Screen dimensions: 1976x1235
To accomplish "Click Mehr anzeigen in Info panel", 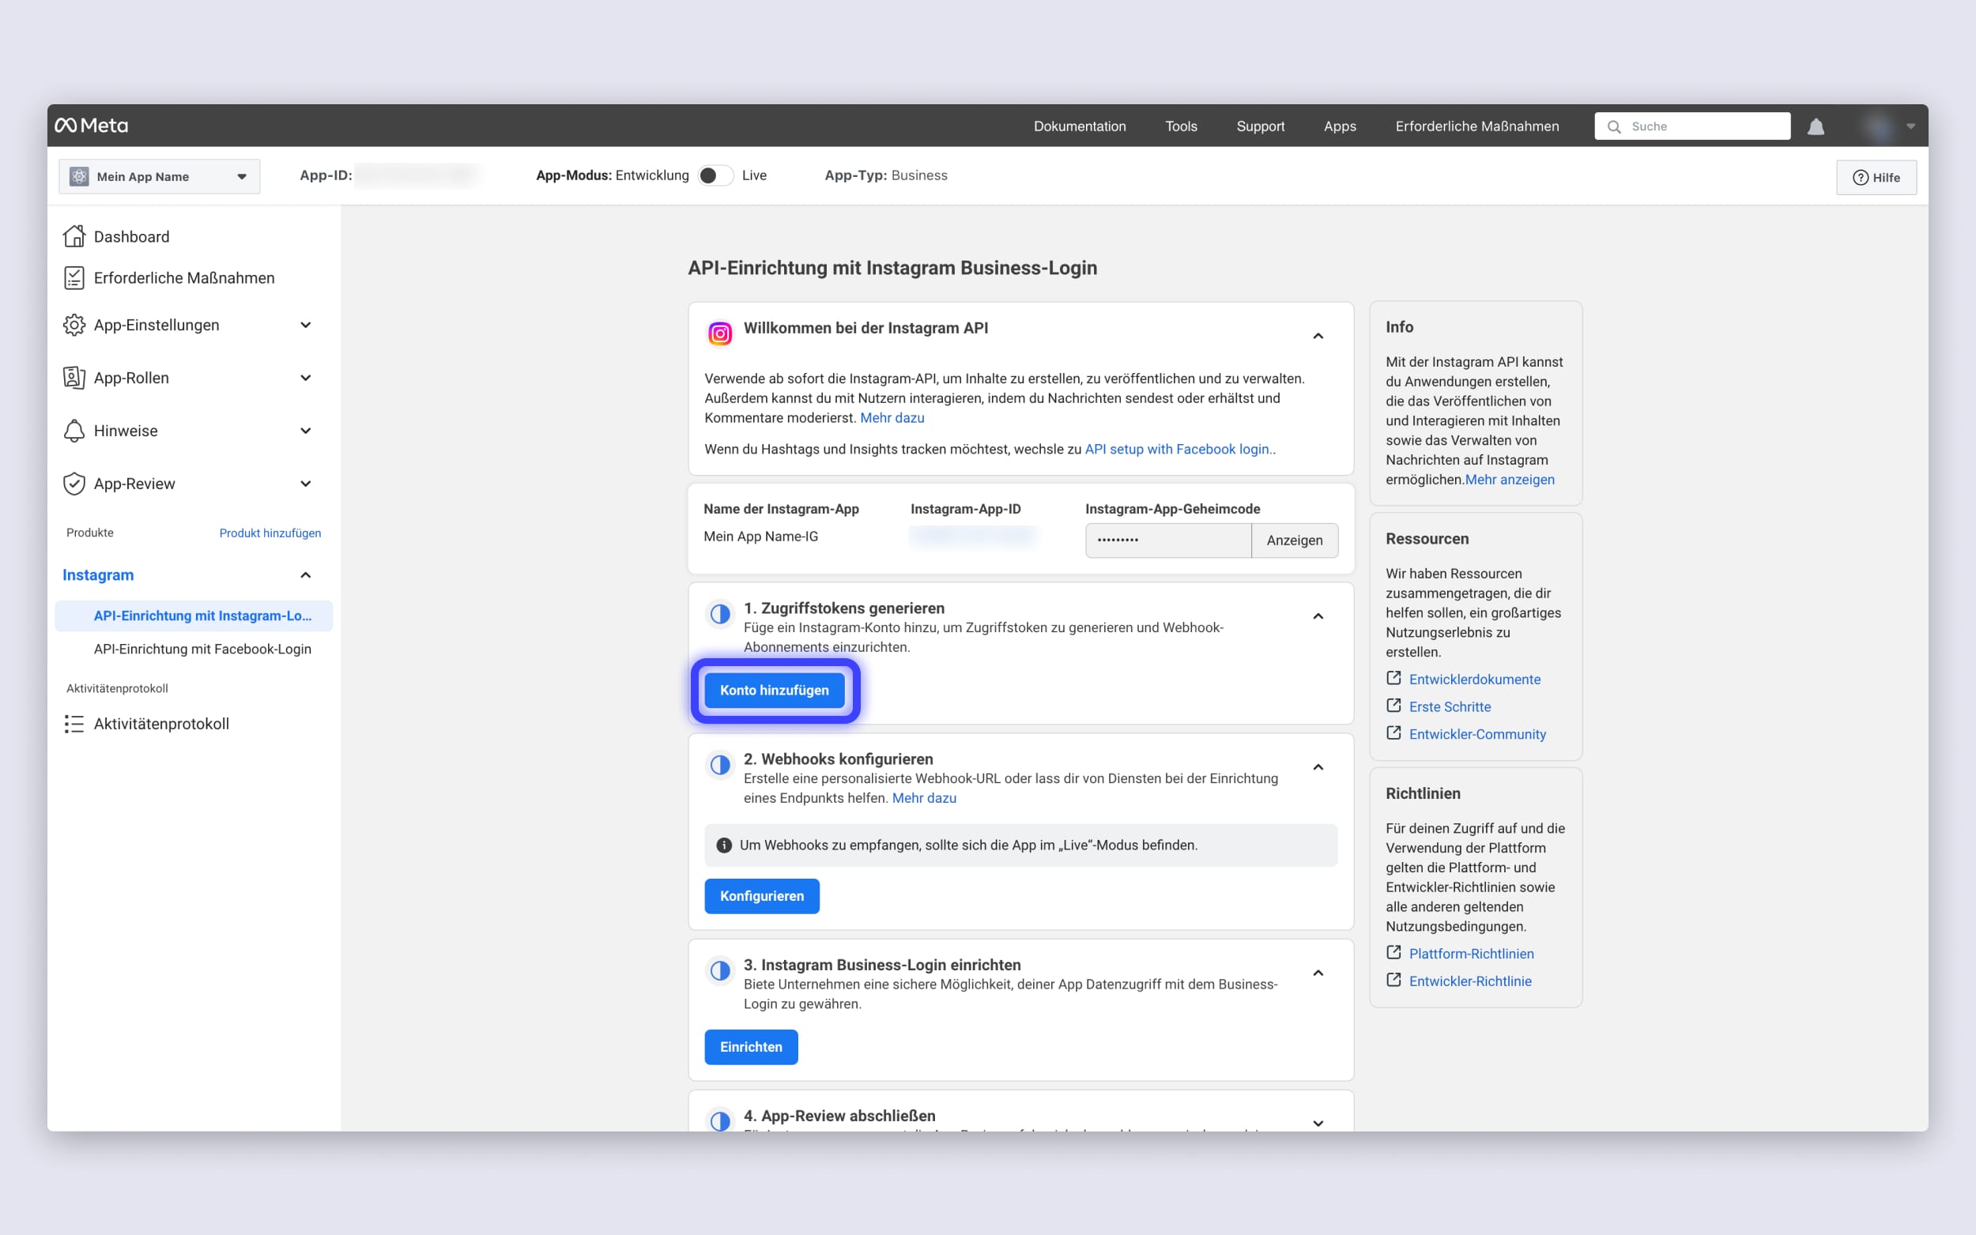I will (x=1510, y=480).
